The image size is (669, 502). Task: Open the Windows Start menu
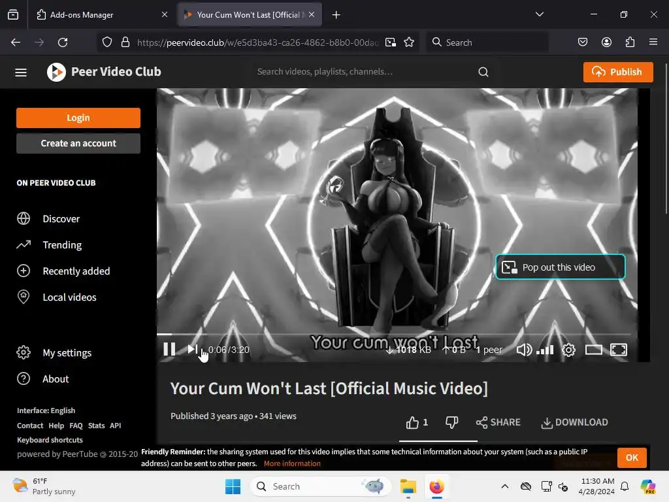click(233, 486)
